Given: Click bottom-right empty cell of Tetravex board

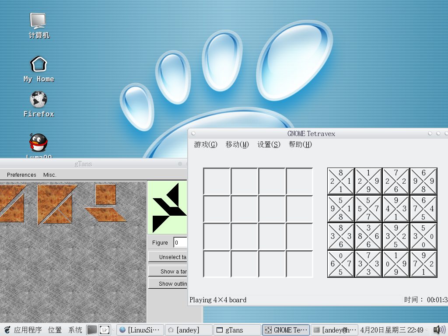Looking at the screenshot, I should pos(299,264).
